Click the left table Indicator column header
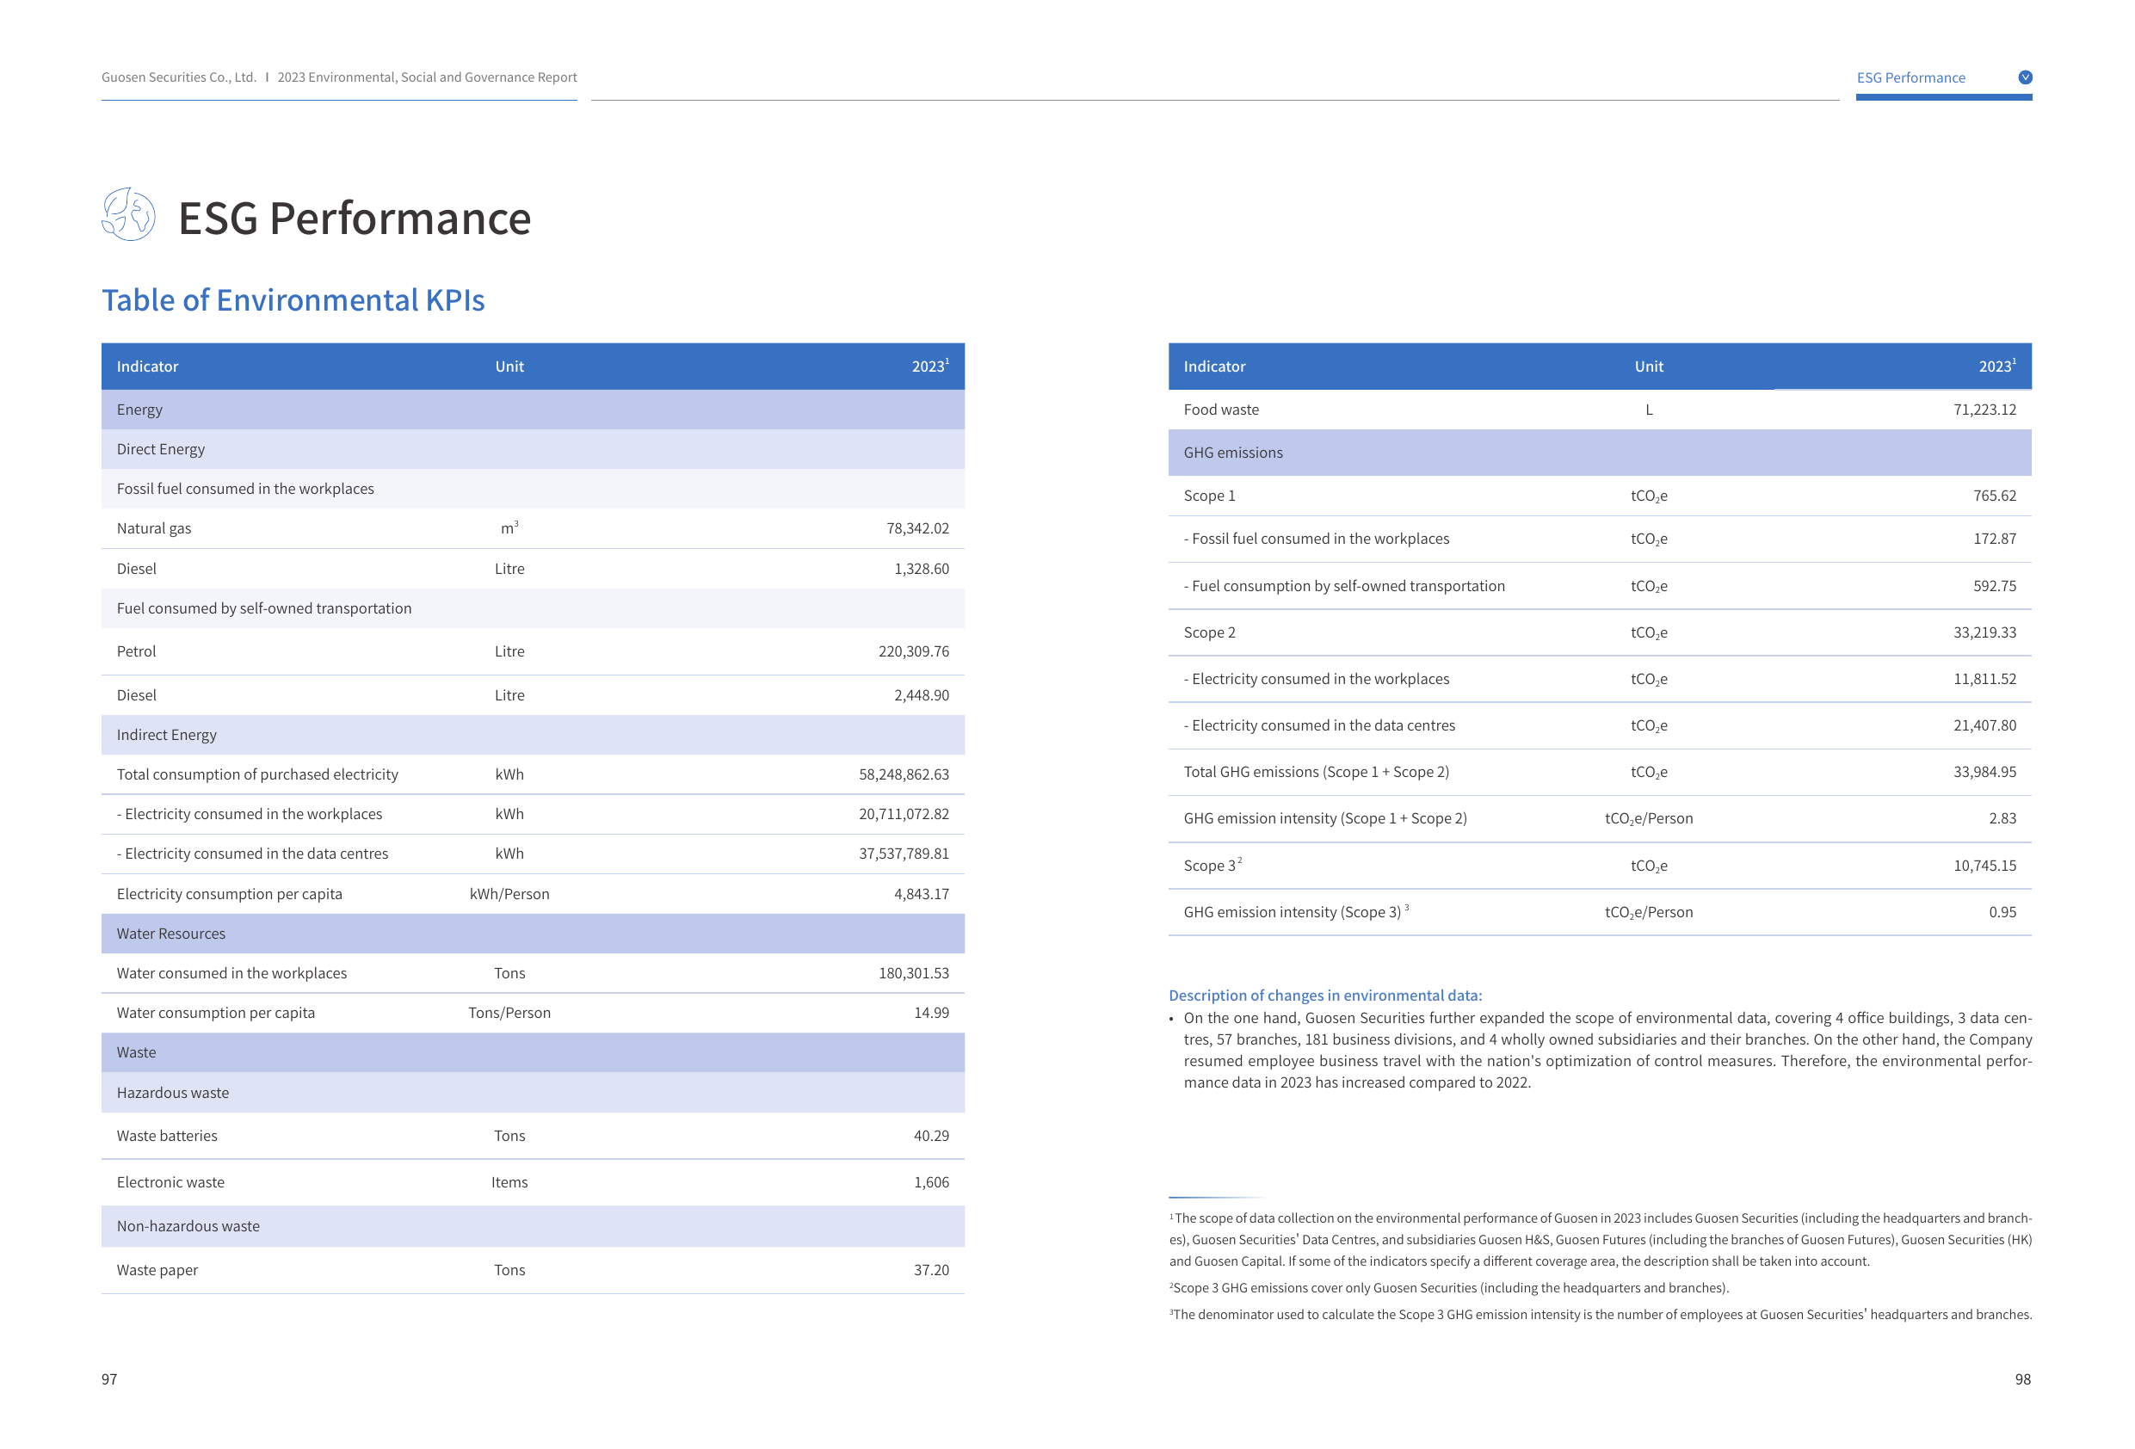The width and height of the screenshot is (2135, 1449). 147,367
